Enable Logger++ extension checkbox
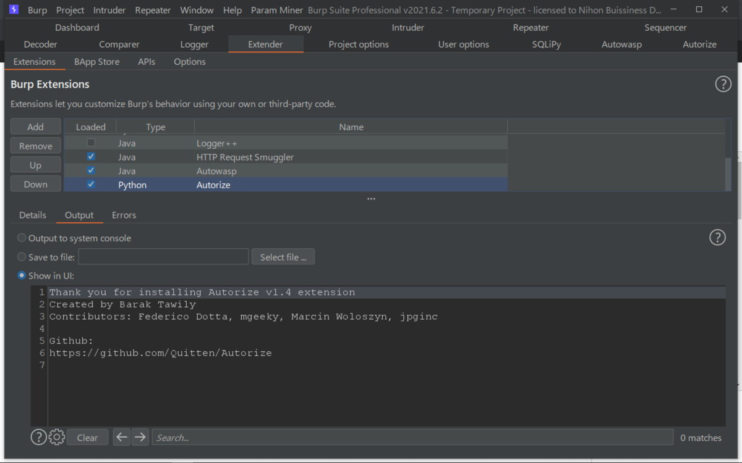This screenshot has height=463, width=742. (91, 143)
